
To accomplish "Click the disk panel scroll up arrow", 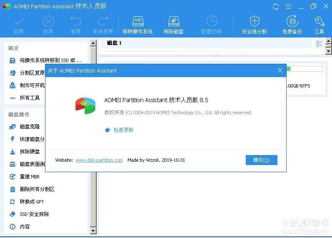I will click(328, 41).
